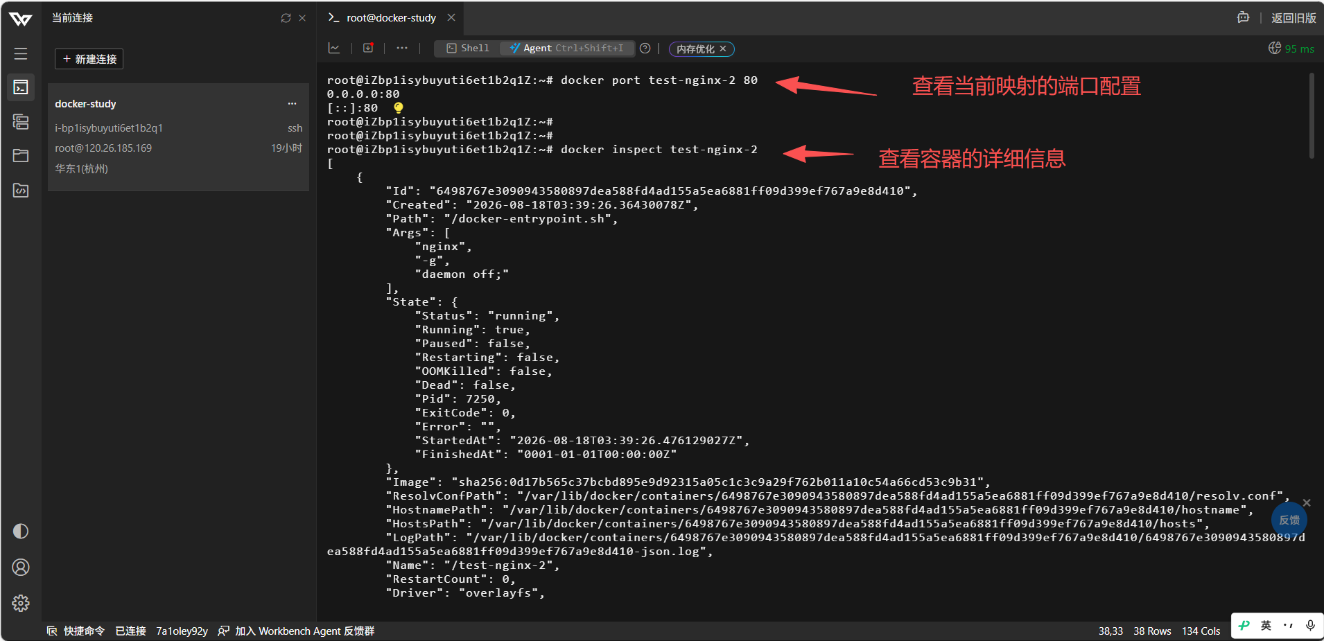Open the code folder sidebar icon
1324x641 pixels.
21,190
